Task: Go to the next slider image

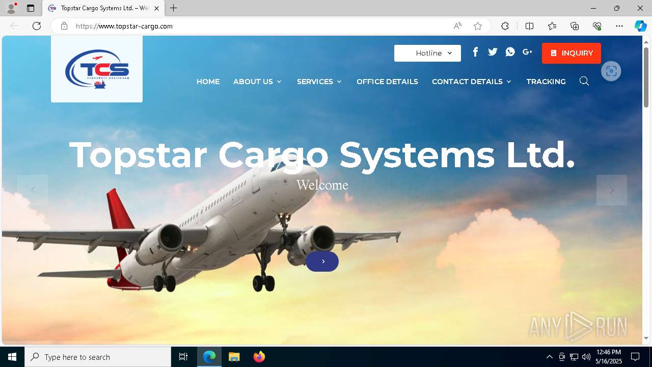Action: coord(612,190)
